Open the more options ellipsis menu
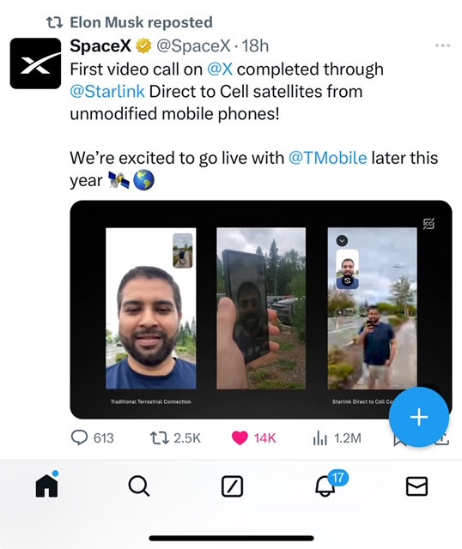 point(442,45)
